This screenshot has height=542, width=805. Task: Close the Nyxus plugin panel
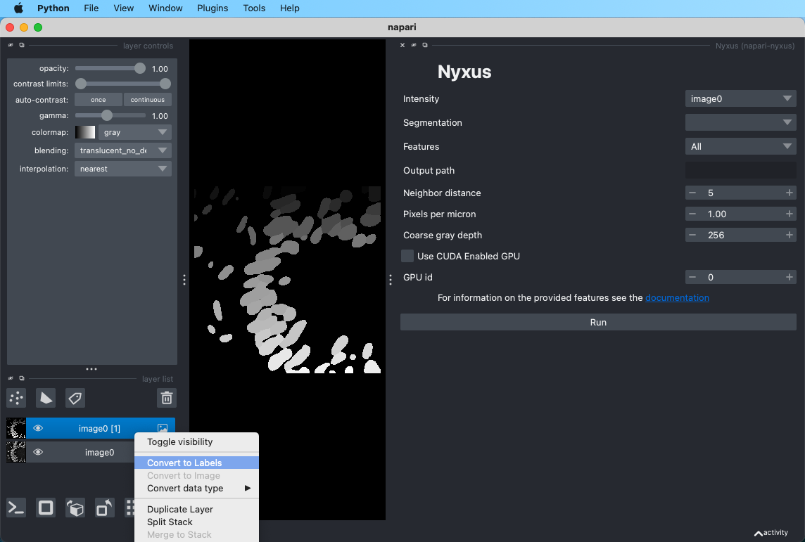402,45
